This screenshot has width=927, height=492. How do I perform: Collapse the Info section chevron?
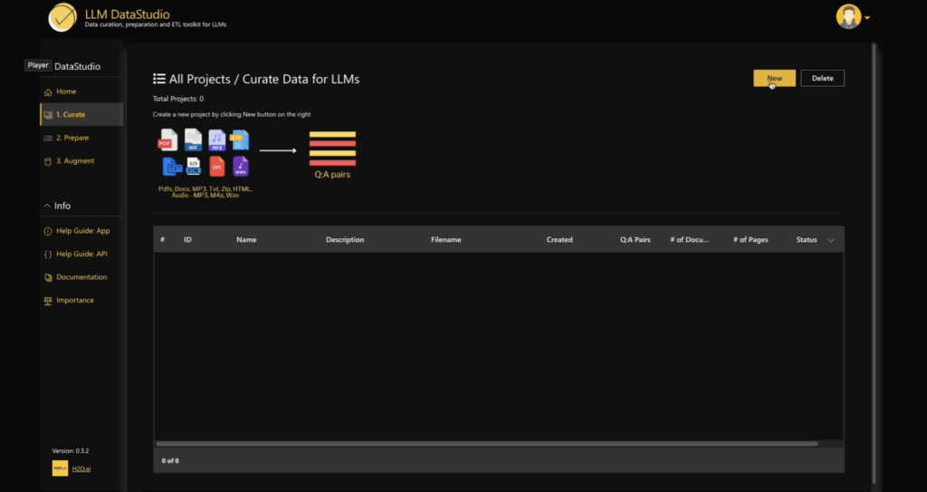[x=47, y=206]
